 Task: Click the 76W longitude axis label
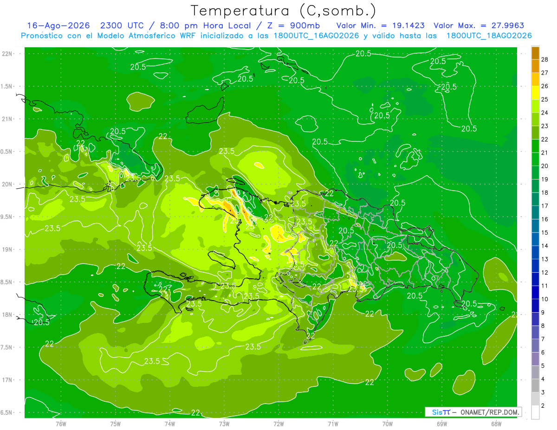pos(61,424)
